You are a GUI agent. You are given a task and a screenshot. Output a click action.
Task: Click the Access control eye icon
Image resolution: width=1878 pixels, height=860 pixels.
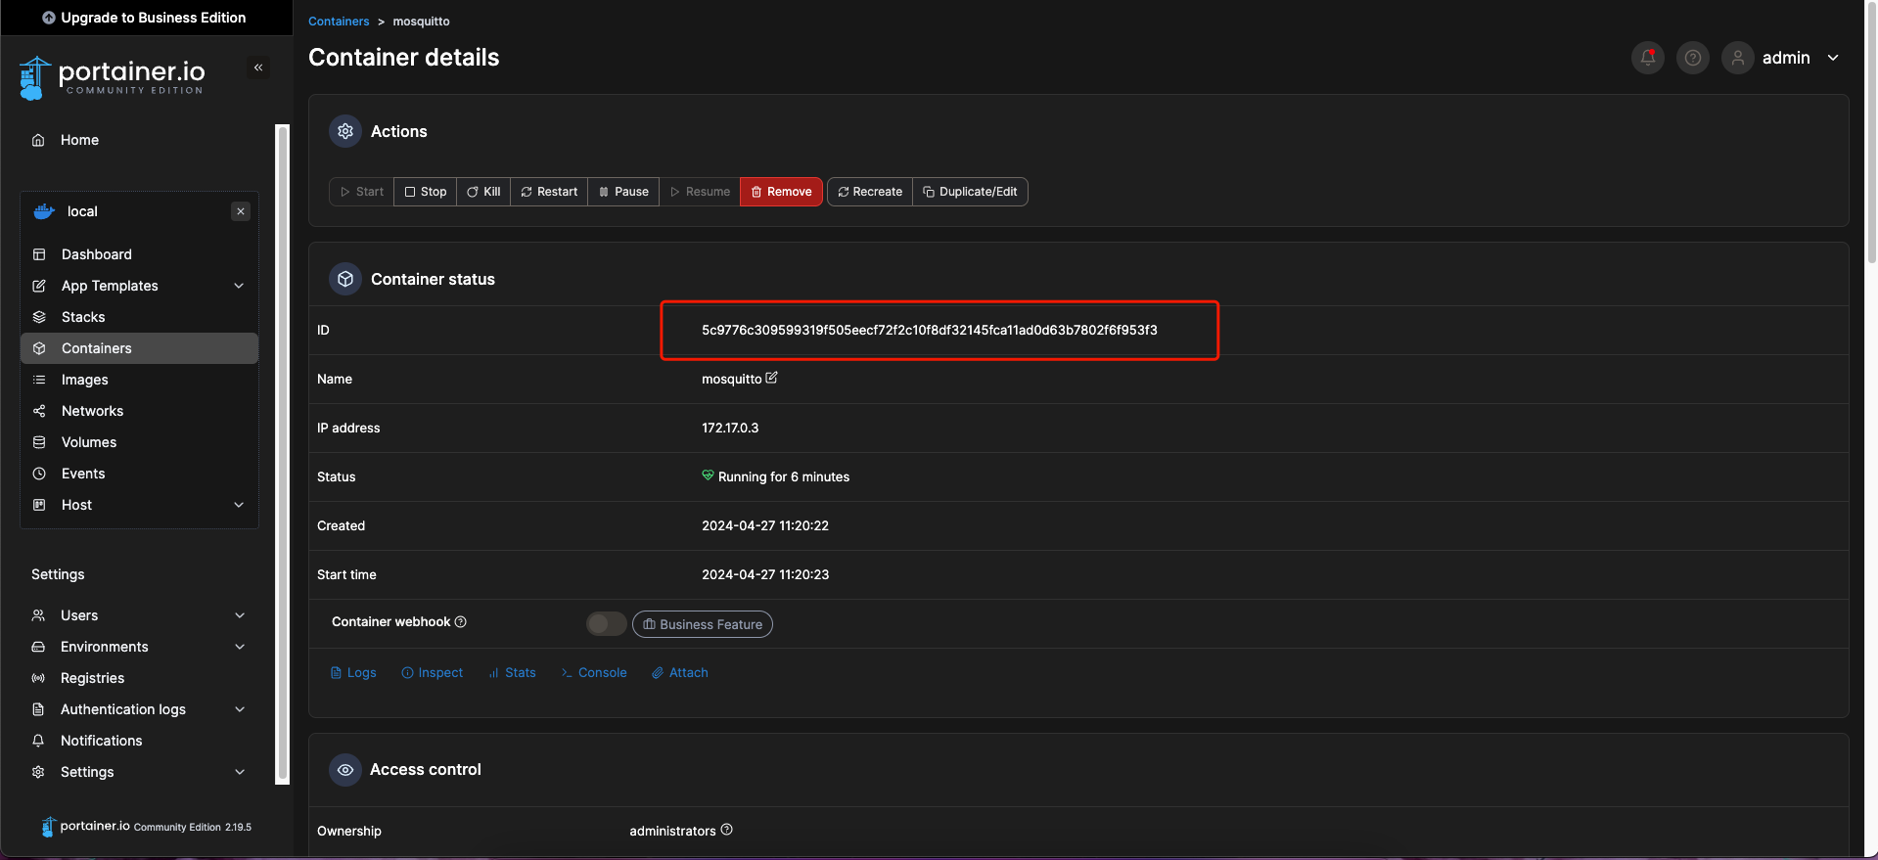point(345,770)
